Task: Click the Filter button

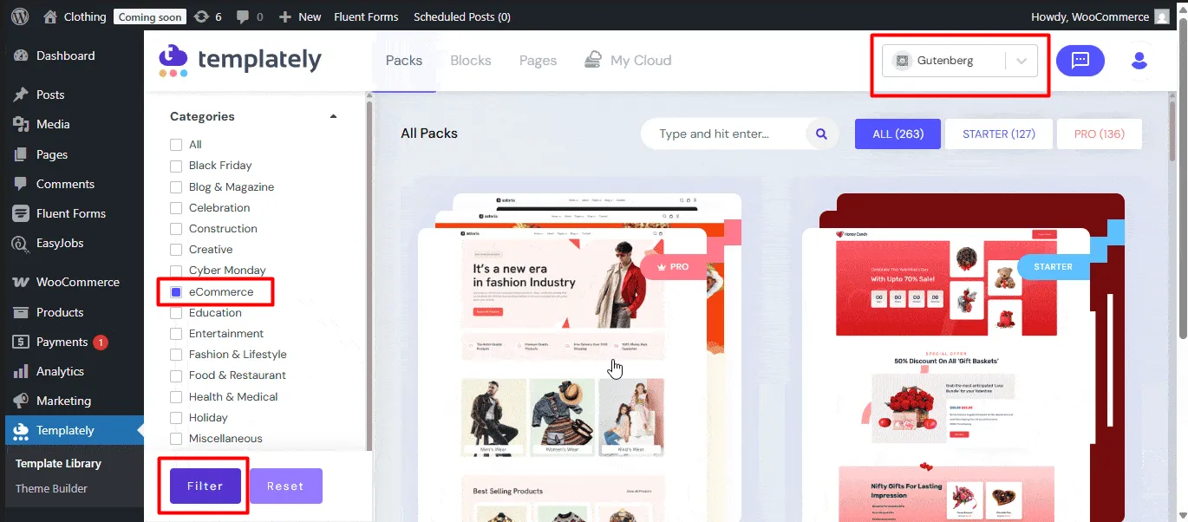Action: pos(206,486)
